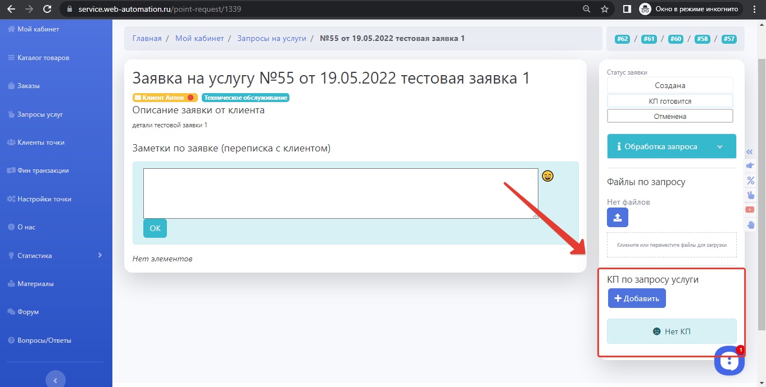Open the emoji picker next to the note field
The image size is (766, 387).
547,176
